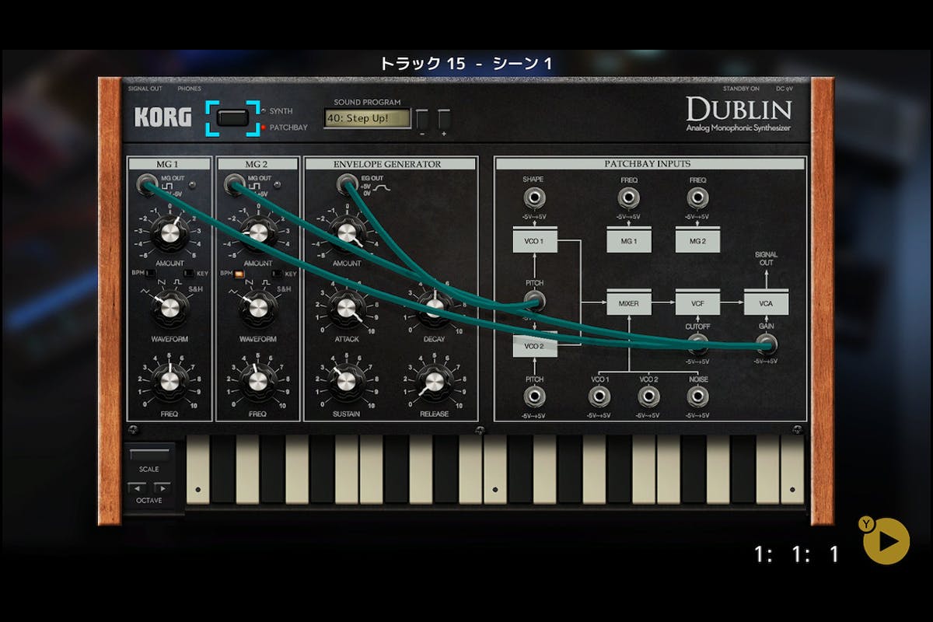The image size is (933, 622).
Task: Click the VCO 1 SHAPE input jack
Action: coord(533,198)
